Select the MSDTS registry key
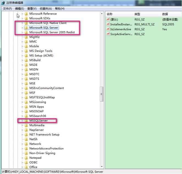The height and width of the screenshot is (174, 182). (34, 79)
